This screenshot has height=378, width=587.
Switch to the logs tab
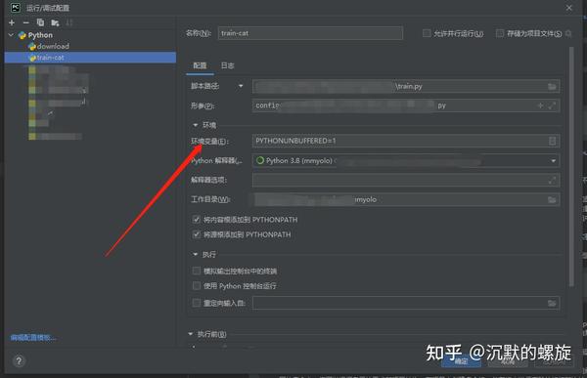tap(227, 65)
